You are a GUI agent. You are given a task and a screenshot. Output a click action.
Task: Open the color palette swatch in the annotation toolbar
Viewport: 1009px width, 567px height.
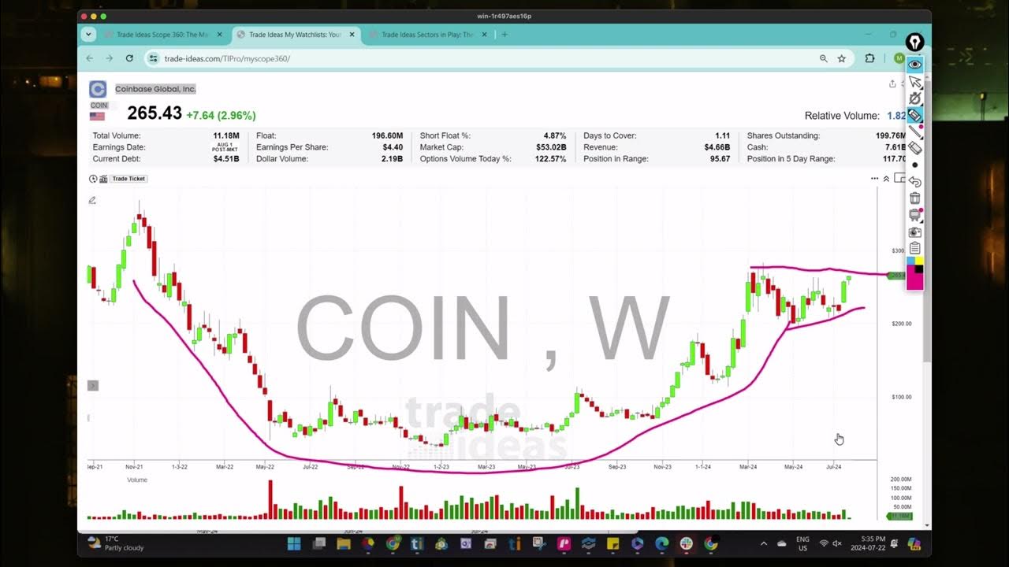pos(914,273)
